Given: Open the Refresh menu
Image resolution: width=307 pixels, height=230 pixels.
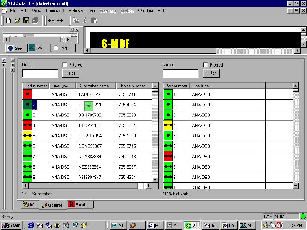Looking at the screenshot, I should coord(76,11).
